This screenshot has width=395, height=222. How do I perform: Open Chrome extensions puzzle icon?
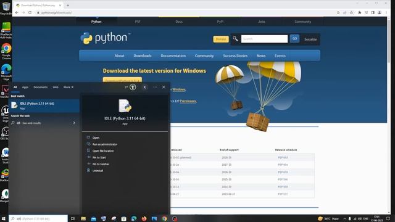[x=359, y=12]
